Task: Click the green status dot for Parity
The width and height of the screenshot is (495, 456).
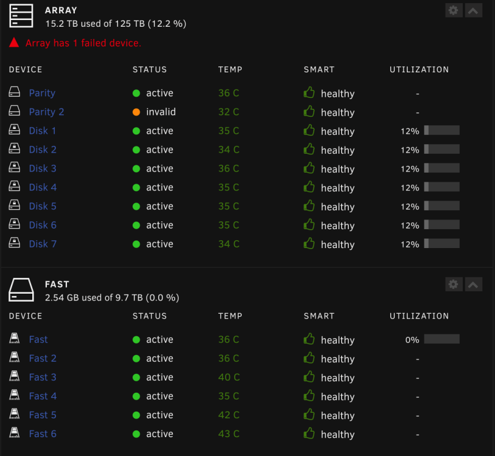Action: (x=136, y=93)
